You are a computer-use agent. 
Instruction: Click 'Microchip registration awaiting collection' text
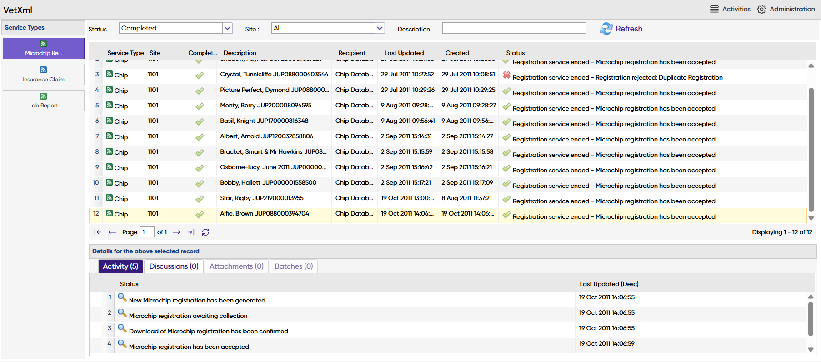[x=188, y=316]
